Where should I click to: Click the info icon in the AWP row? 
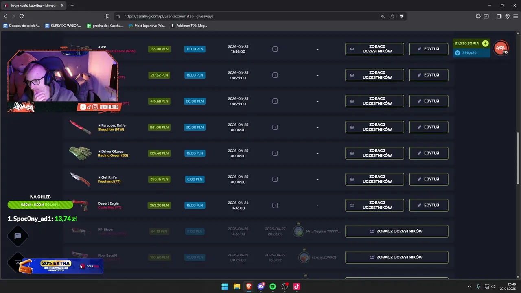pos(275,49)
